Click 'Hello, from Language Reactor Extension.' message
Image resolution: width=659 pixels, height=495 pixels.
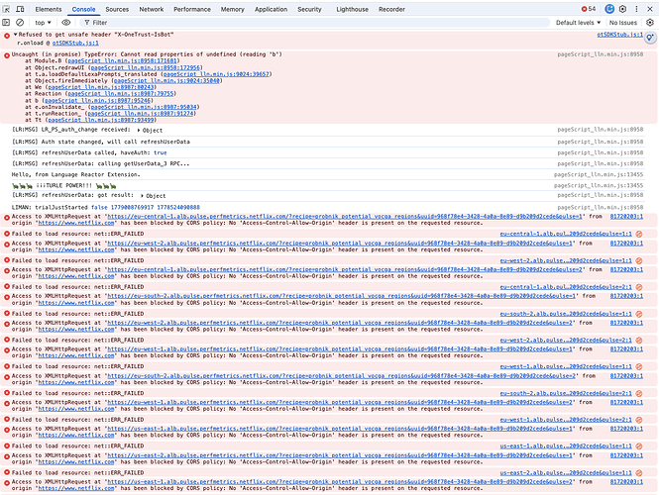(75, 174)
